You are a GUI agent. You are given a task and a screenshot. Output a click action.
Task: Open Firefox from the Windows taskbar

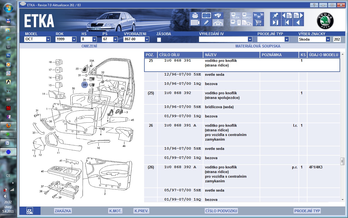pyautogui.click(x=8, y=126)
